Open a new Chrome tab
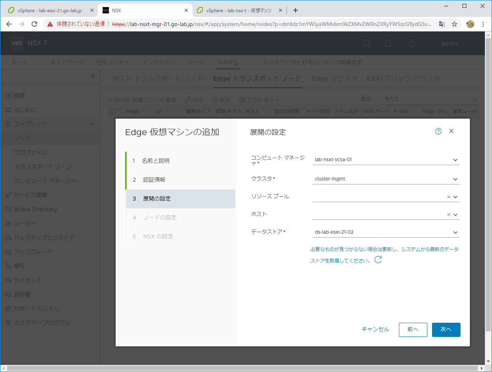 (296, 10)
